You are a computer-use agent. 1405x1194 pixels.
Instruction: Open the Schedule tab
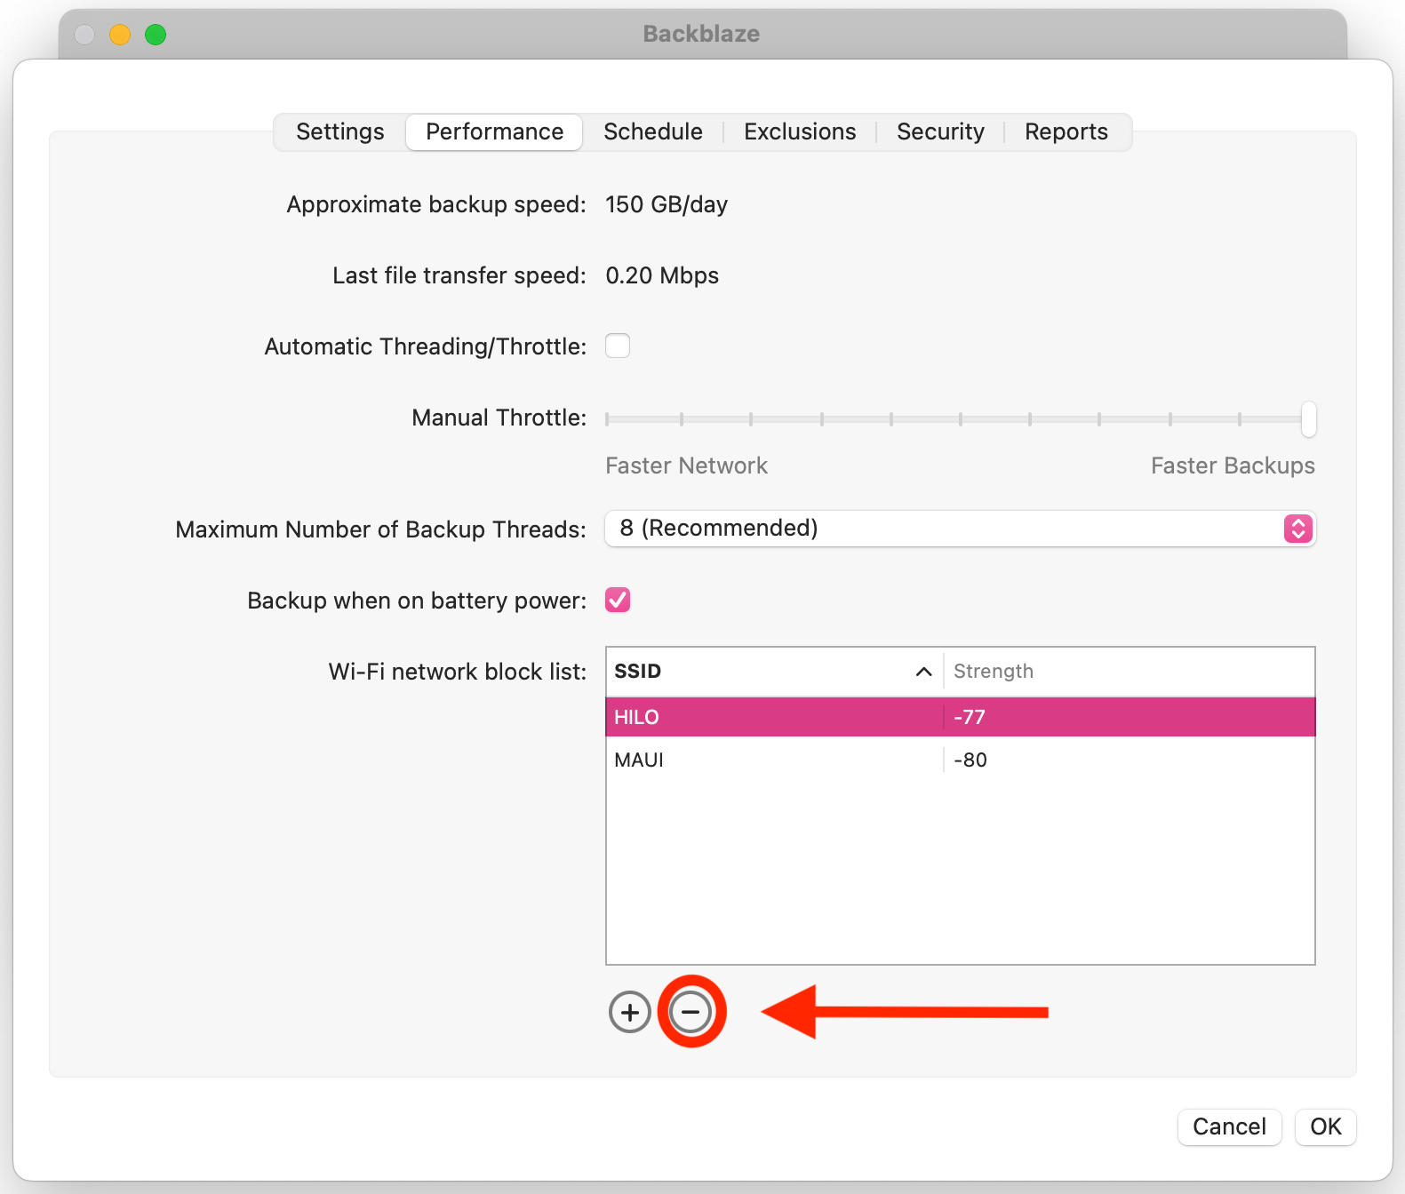tap(653, 131)
